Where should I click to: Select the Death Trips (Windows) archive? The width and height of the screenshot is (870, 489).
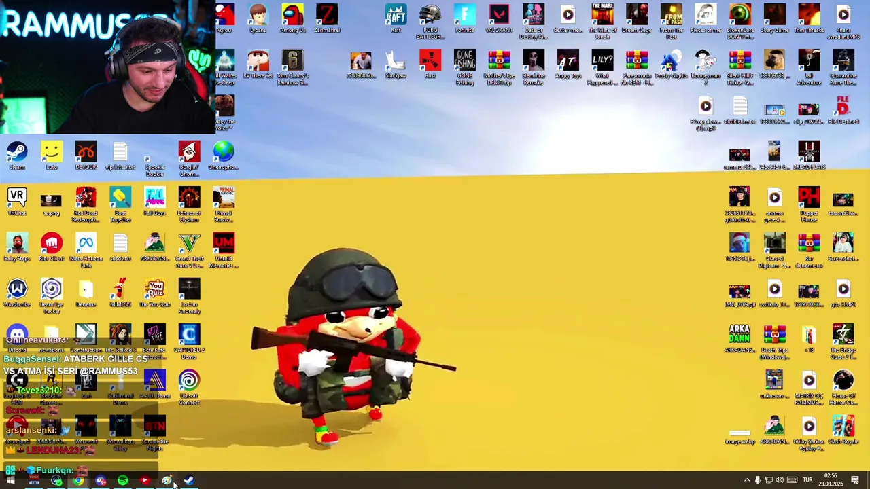tap(774, 342)
